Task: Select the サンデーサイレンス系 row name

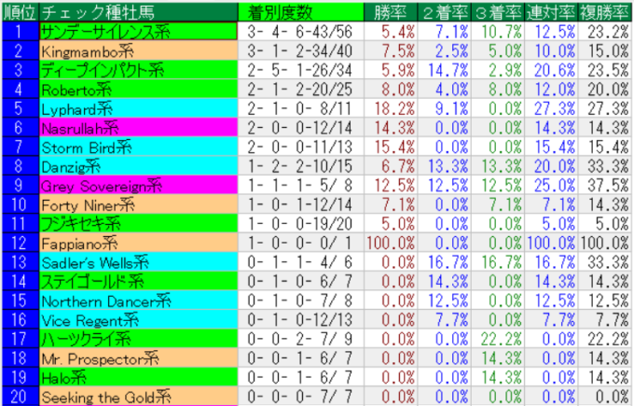Action: [x=106, y=31]
